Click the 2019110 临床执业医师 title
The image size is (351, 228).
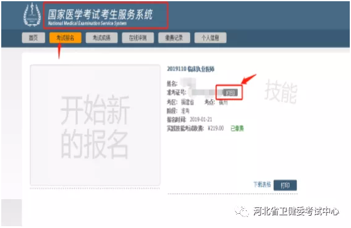point(191,69)
